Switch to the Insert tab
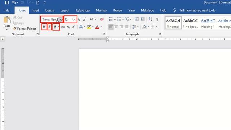 (x=35, y=10)
